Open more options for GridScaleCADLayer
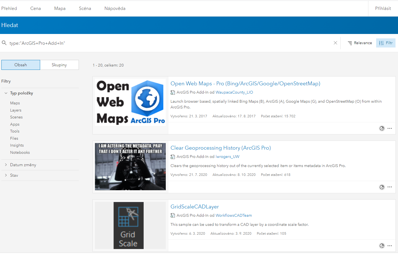The image size is (398, 254). [x=390, y=246]
